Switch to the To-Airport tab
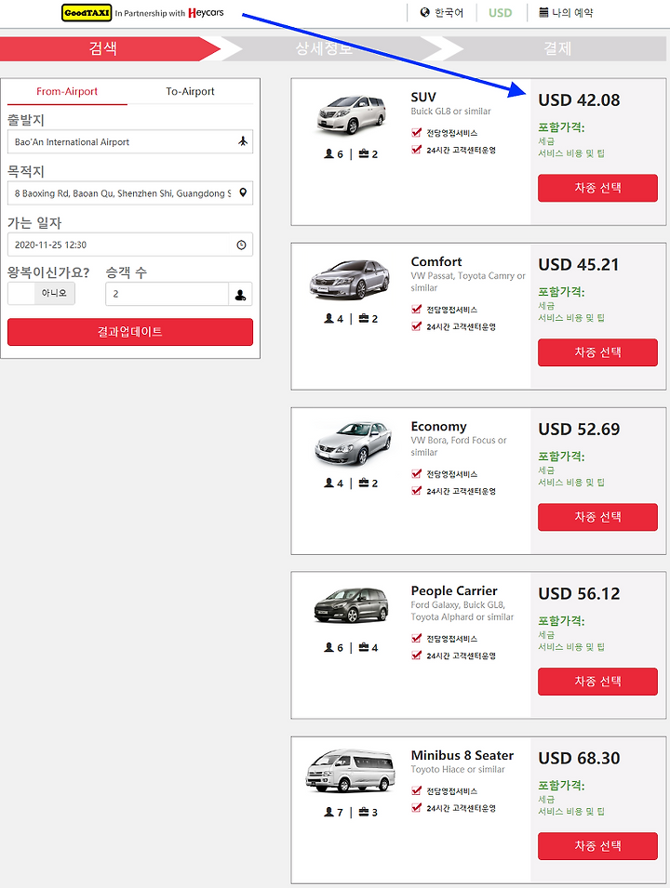 pyautogui.click(x=190, y=91)
